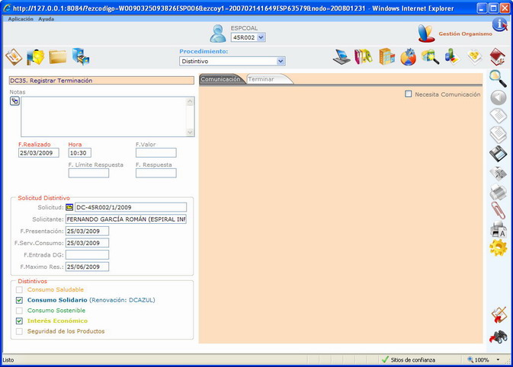Open the ESPCOAL 45R002 dropdown
Screen dimensions: 513x367
(259, 37)
